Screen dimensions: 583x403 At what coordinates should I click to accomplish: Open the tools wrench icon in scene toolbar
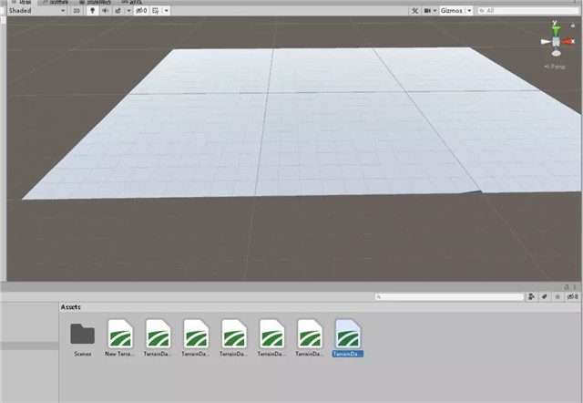click(415, 11)
